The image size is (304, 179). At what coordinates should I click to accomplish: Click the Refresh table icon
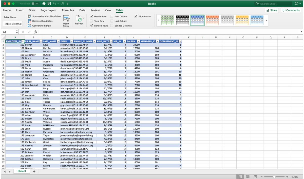click(79, 18)
